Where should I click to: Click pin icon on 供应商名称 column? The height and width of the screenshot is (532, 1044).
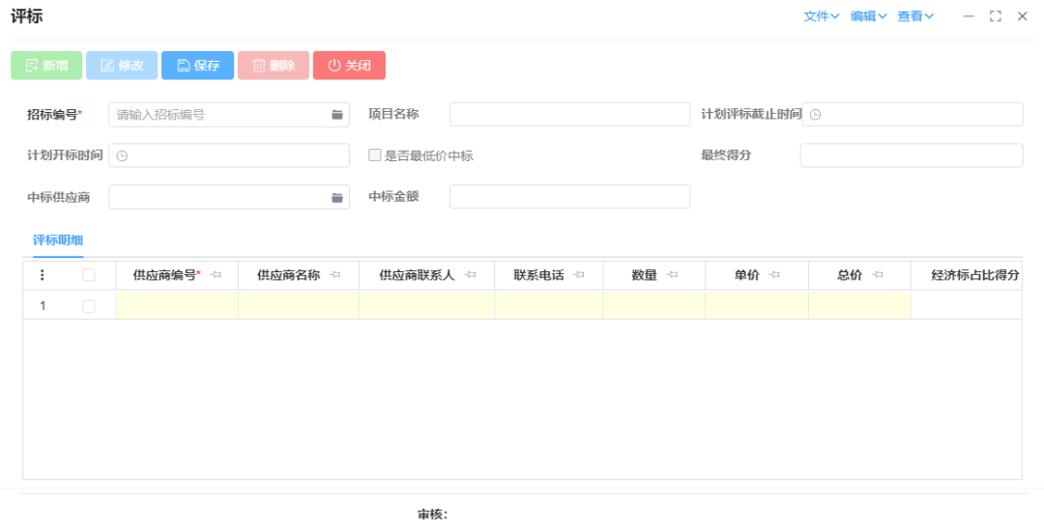pos(334,275)
